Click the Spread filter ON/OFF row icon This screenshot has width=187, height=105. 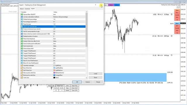coord(22,14)
